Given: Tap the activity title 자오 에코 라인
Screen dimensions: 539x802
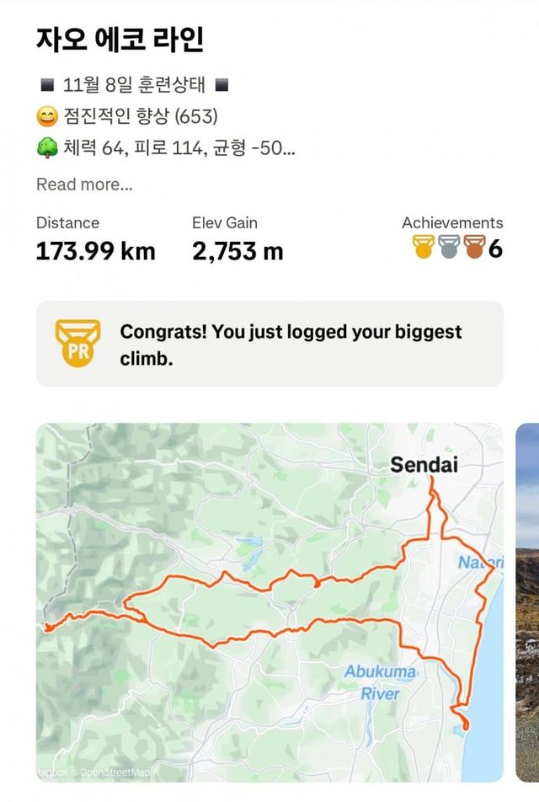Looking at the screenshot, I should coord(120,39).
